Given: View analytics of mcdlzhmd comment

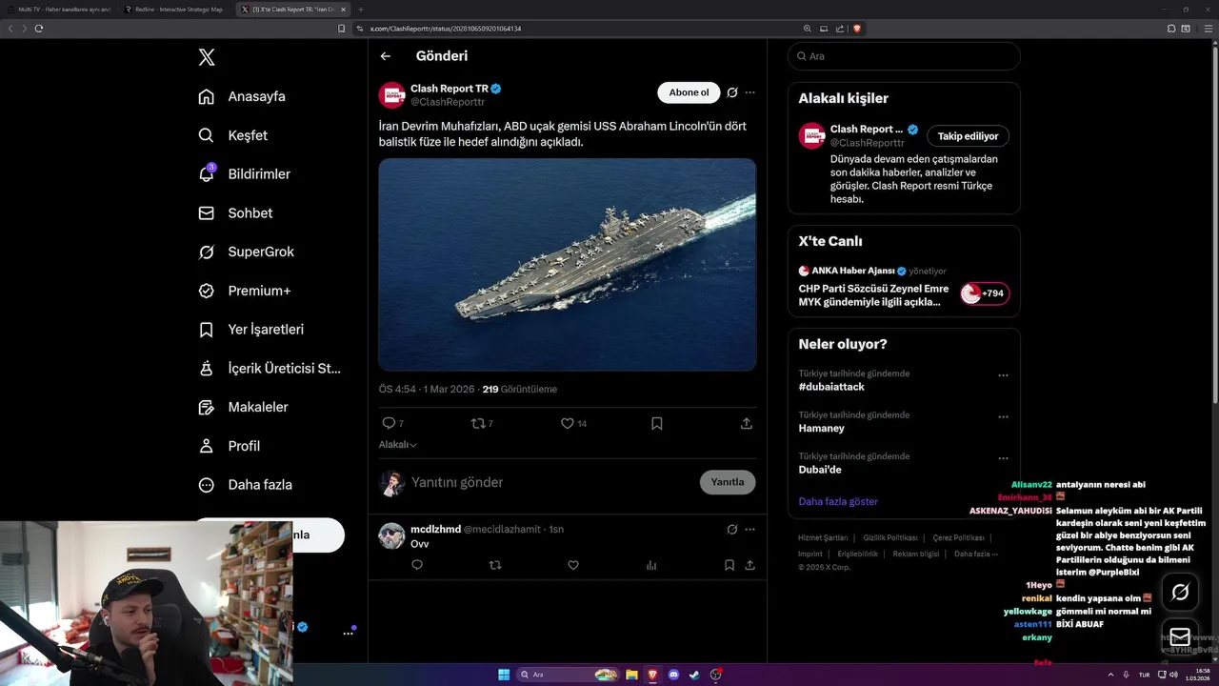Looking at the screenshot, I should (651, 565).
